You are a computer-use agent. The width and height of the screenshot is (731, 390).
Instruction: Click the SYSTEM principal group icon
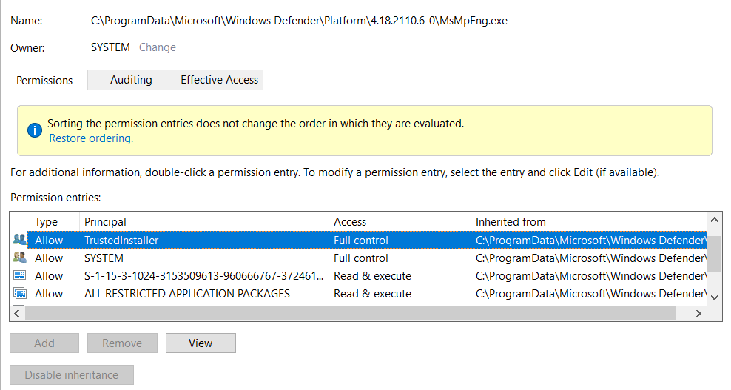pos(19,258)
